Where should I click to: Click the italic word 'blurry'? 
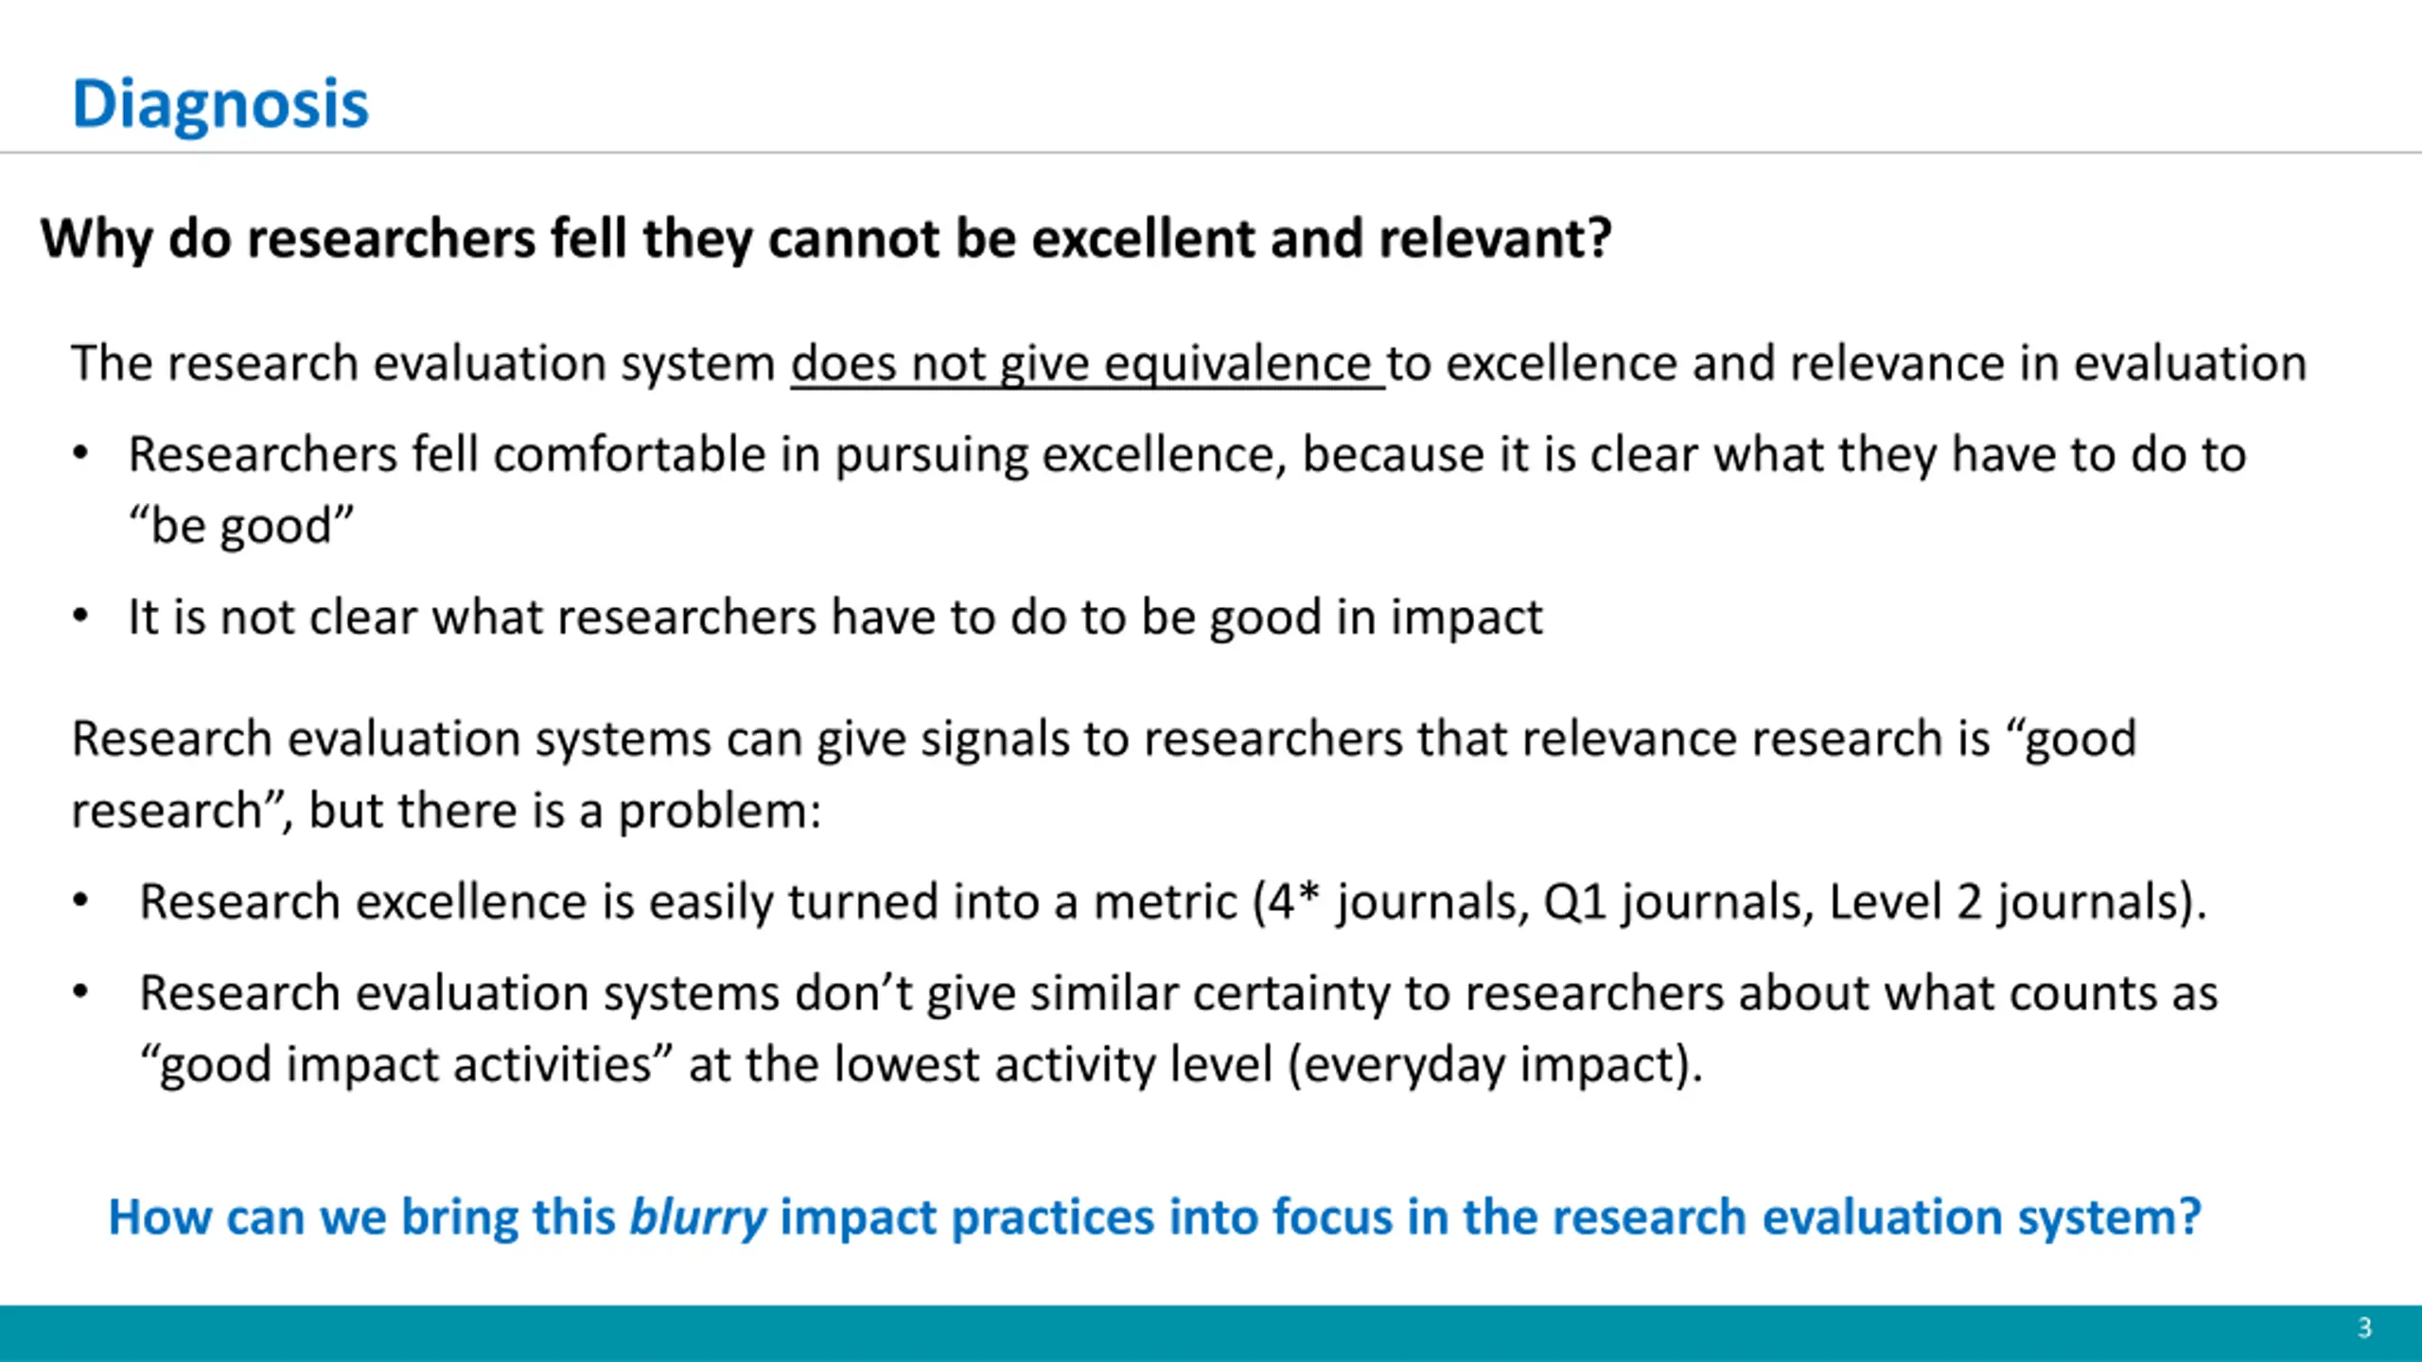point(698,1218)
